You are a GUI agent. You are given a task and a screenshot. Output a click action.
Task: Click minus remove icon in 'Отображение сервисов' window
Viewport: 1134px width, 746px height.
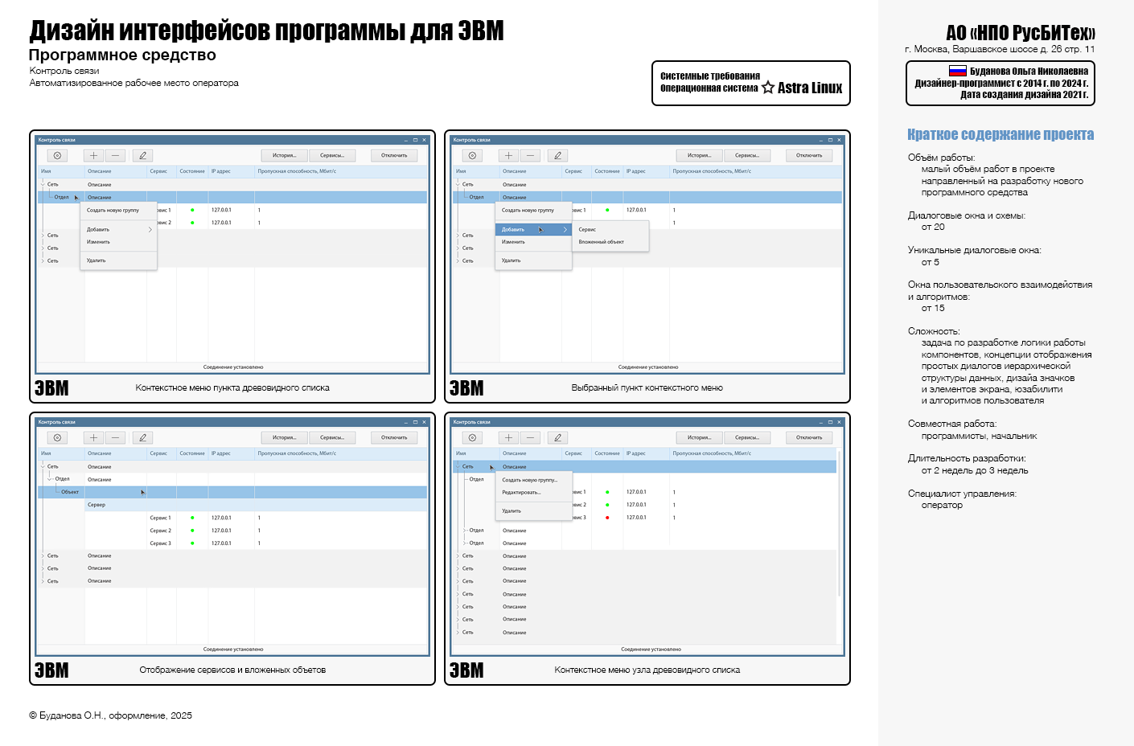click(116, 438)
